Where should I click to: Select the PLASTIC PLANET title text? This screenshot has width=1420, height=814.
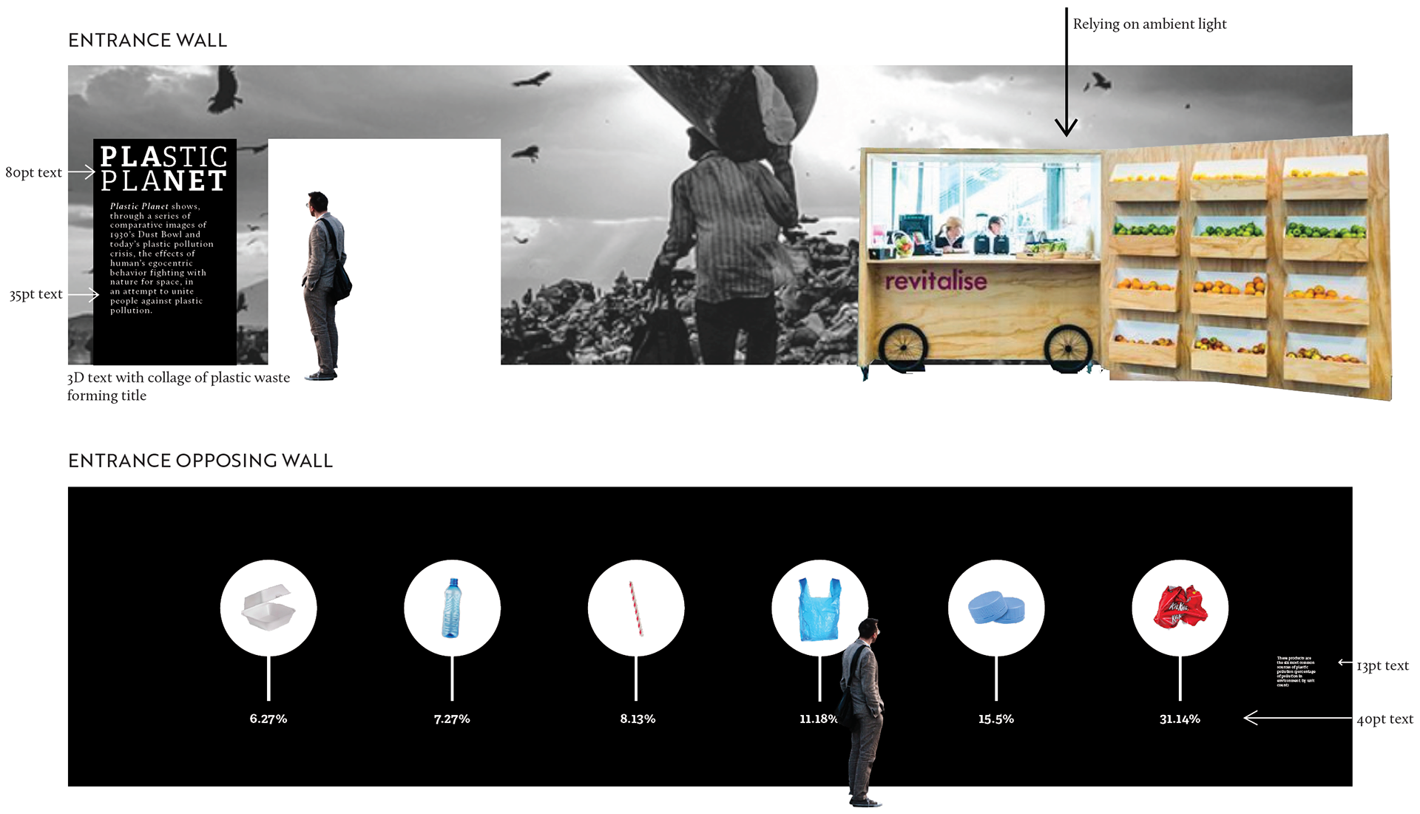pos(163,169)
